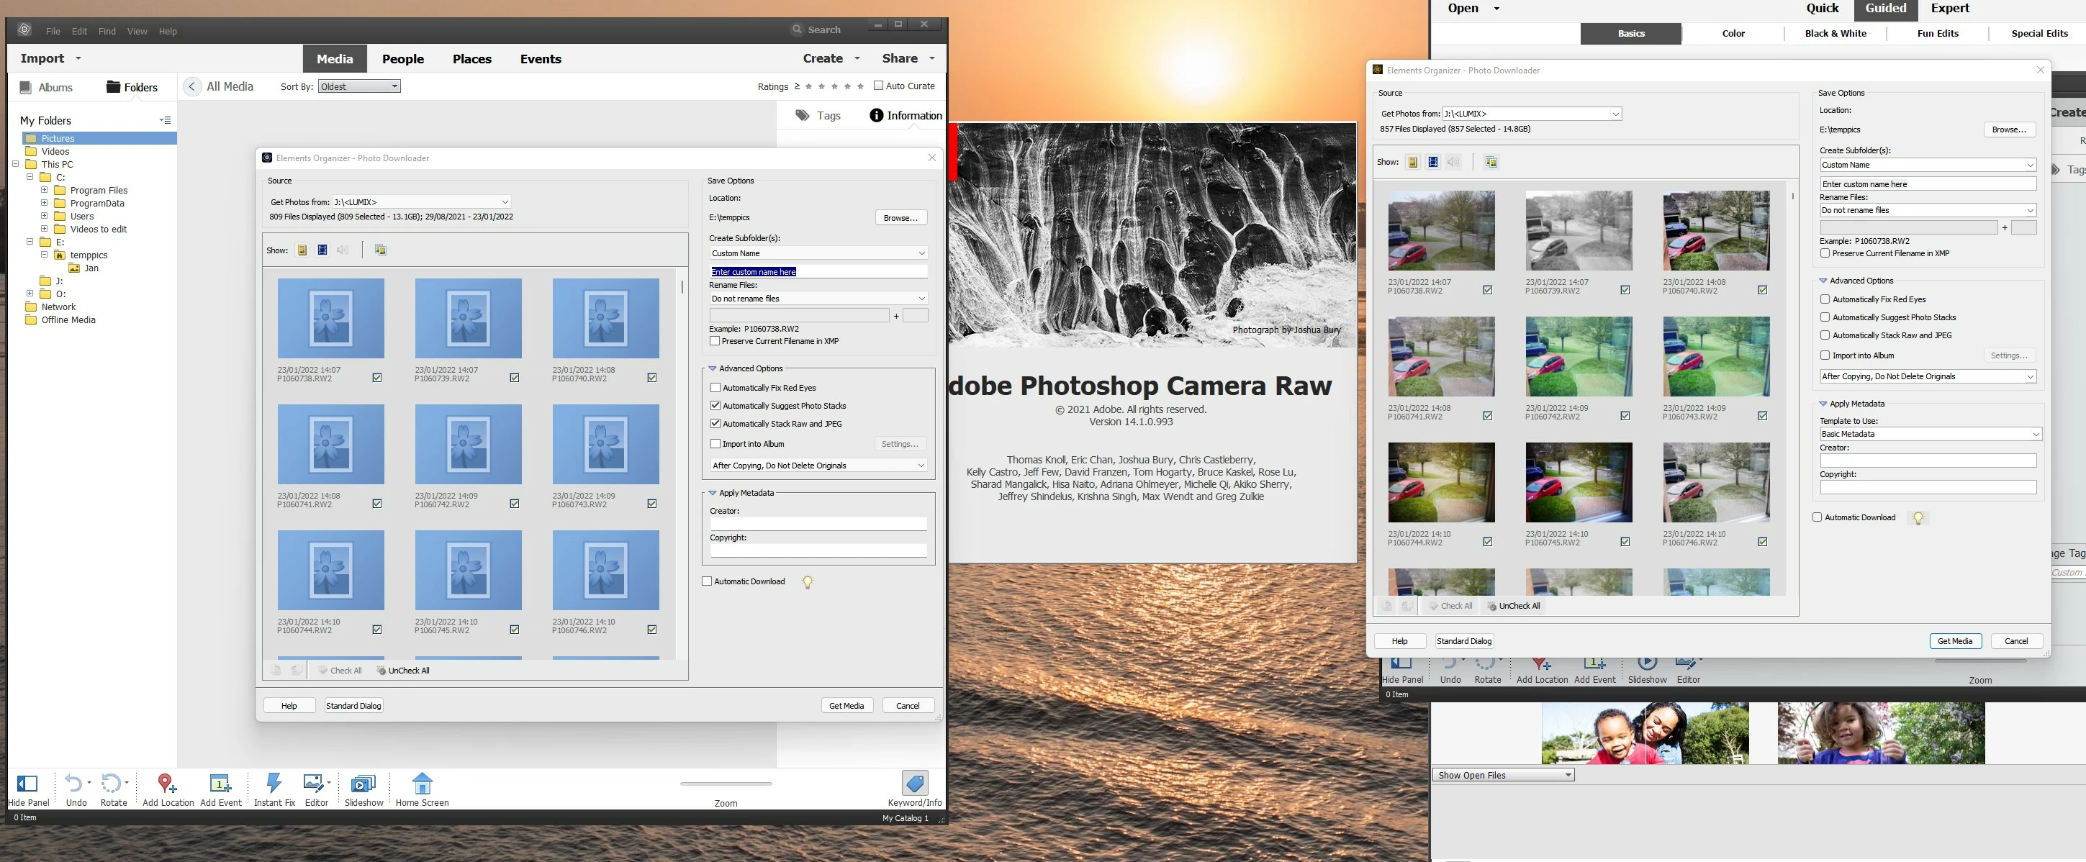Toggle the Auto Curate checkbox

pyautogui.click(x=879, y=86)
